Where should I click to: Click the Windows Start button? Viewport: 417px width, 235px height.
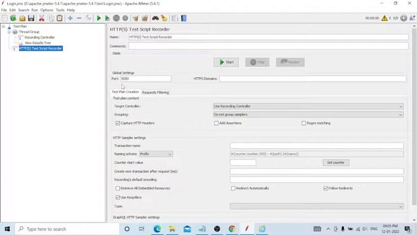tap(7, 229)
